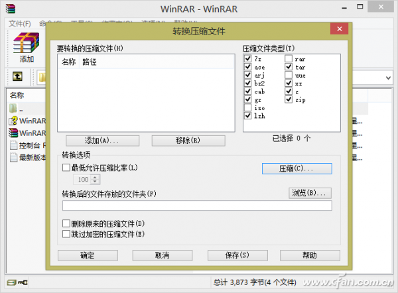Click the 保存(S) save button
This screenshot has width=398, height=293.
pos(237,255)
